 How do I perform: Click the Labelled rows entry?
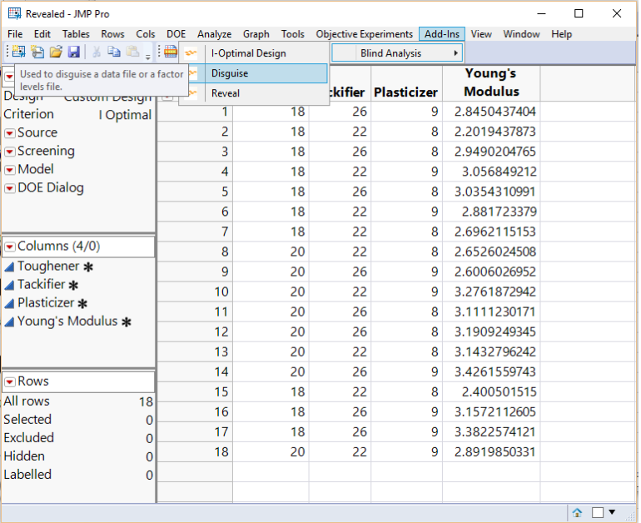78,476
